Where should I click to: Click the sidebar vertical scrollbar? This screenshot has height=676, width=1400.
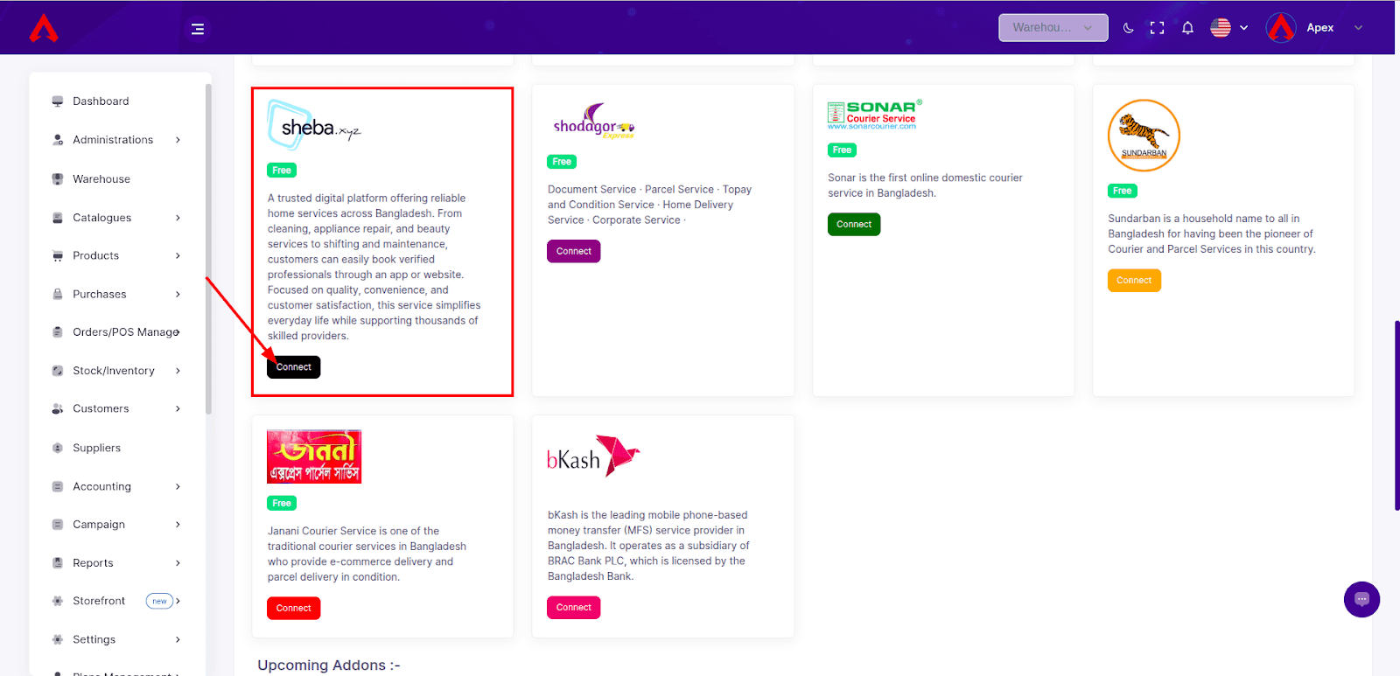208,249
